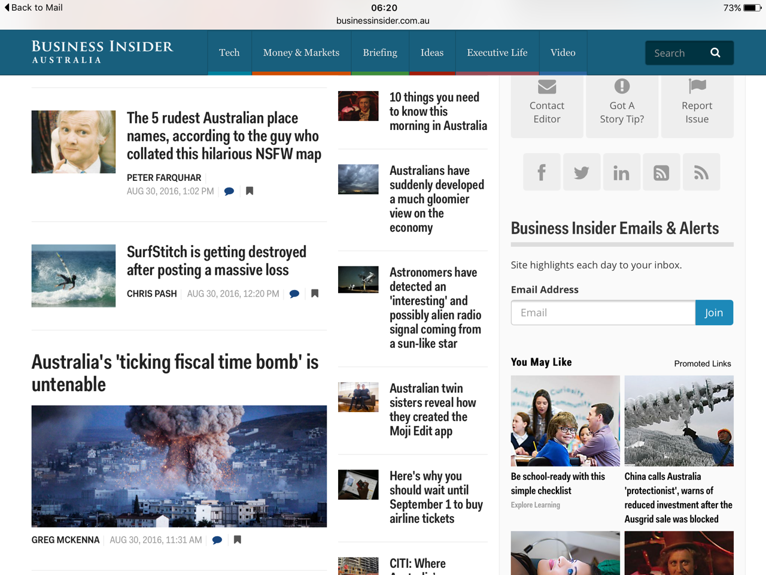Open the Executive Life section
The image size is (766, 575).
497,53
